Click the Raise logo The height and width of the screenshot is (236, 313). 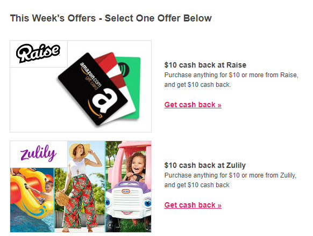38,53
